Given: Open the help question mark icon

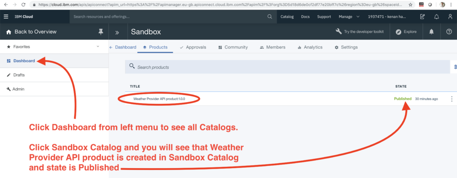Looking at the screenshot, I should pos(449,32).
